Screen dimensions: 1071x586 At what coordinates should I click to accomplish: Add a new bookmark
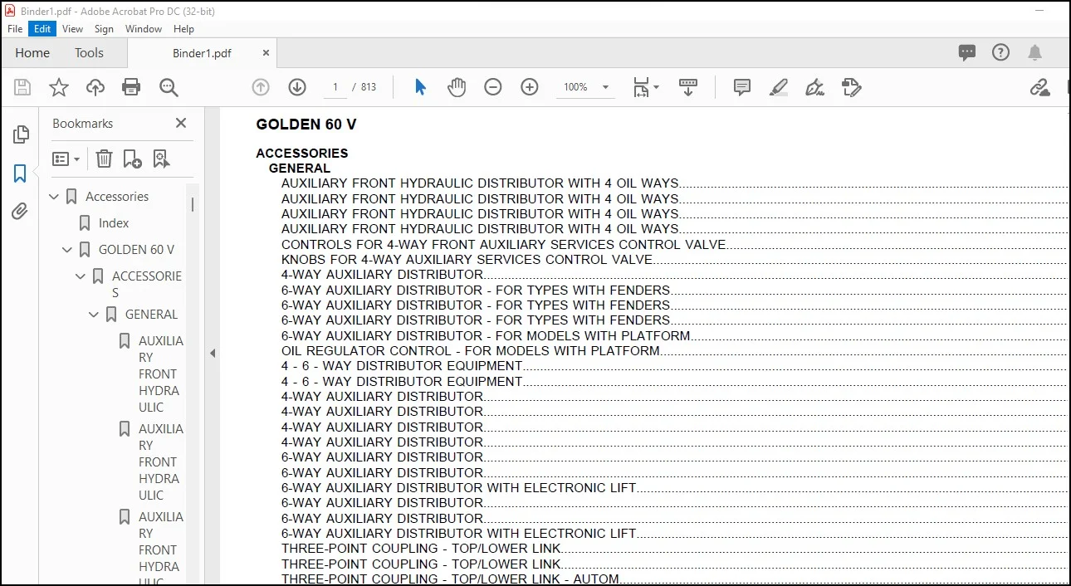coord(132,159)
